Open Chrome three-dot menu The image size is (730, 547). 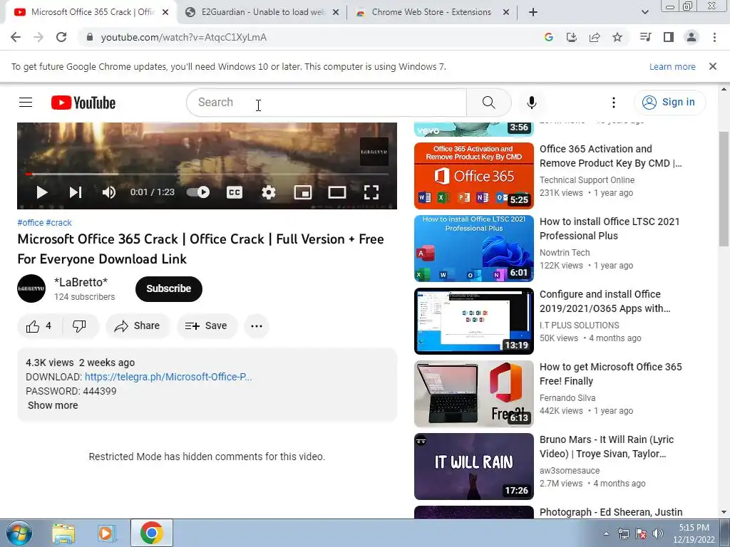click(x=714, y=37)
